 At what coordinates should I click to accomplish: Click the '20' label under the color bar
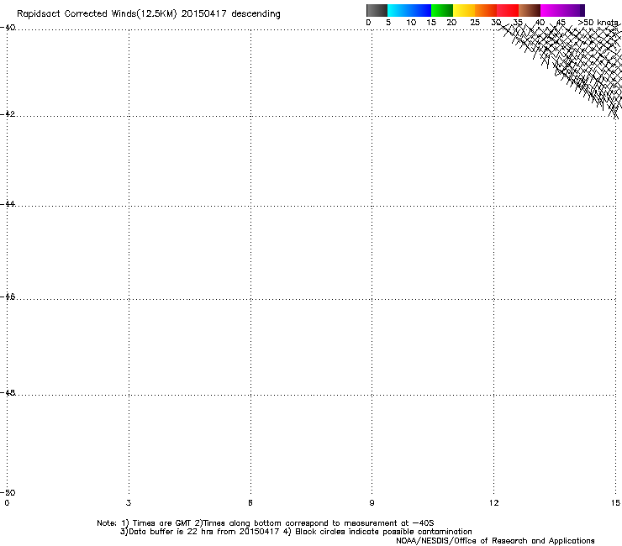tap(451, 23)
